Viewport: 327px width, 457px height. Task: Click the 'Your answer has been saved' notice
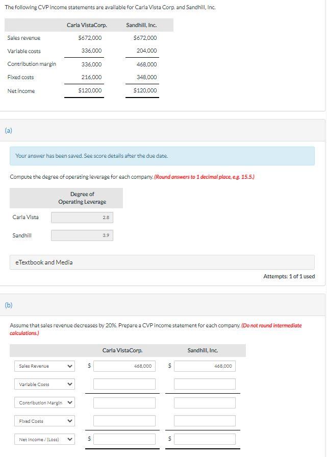pyautogui.click(x=162, y=156)
